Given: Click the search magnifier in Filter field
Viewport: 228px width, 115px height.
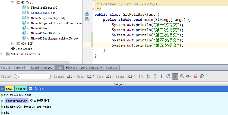Looking at the screenshot, I should 18,76.
